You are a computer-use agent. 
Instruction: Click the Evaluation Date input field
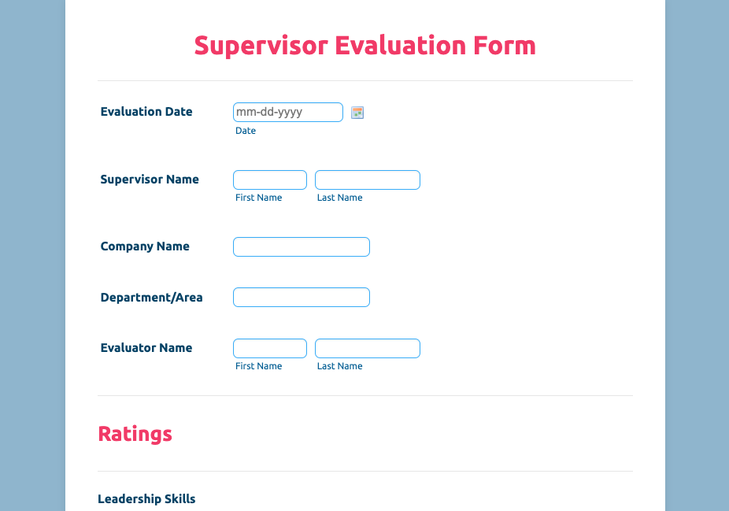tap(288, 113)
